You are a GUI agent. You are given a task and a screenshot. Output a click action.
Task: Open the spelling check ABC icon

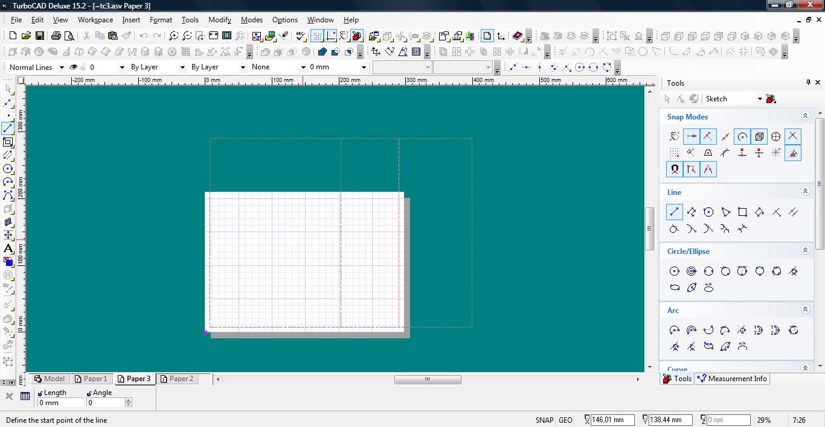(301, 36)
